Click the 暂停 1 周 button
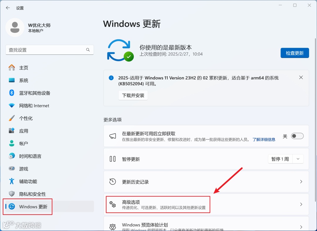The image size is (317, 231). tap(280, 159)
